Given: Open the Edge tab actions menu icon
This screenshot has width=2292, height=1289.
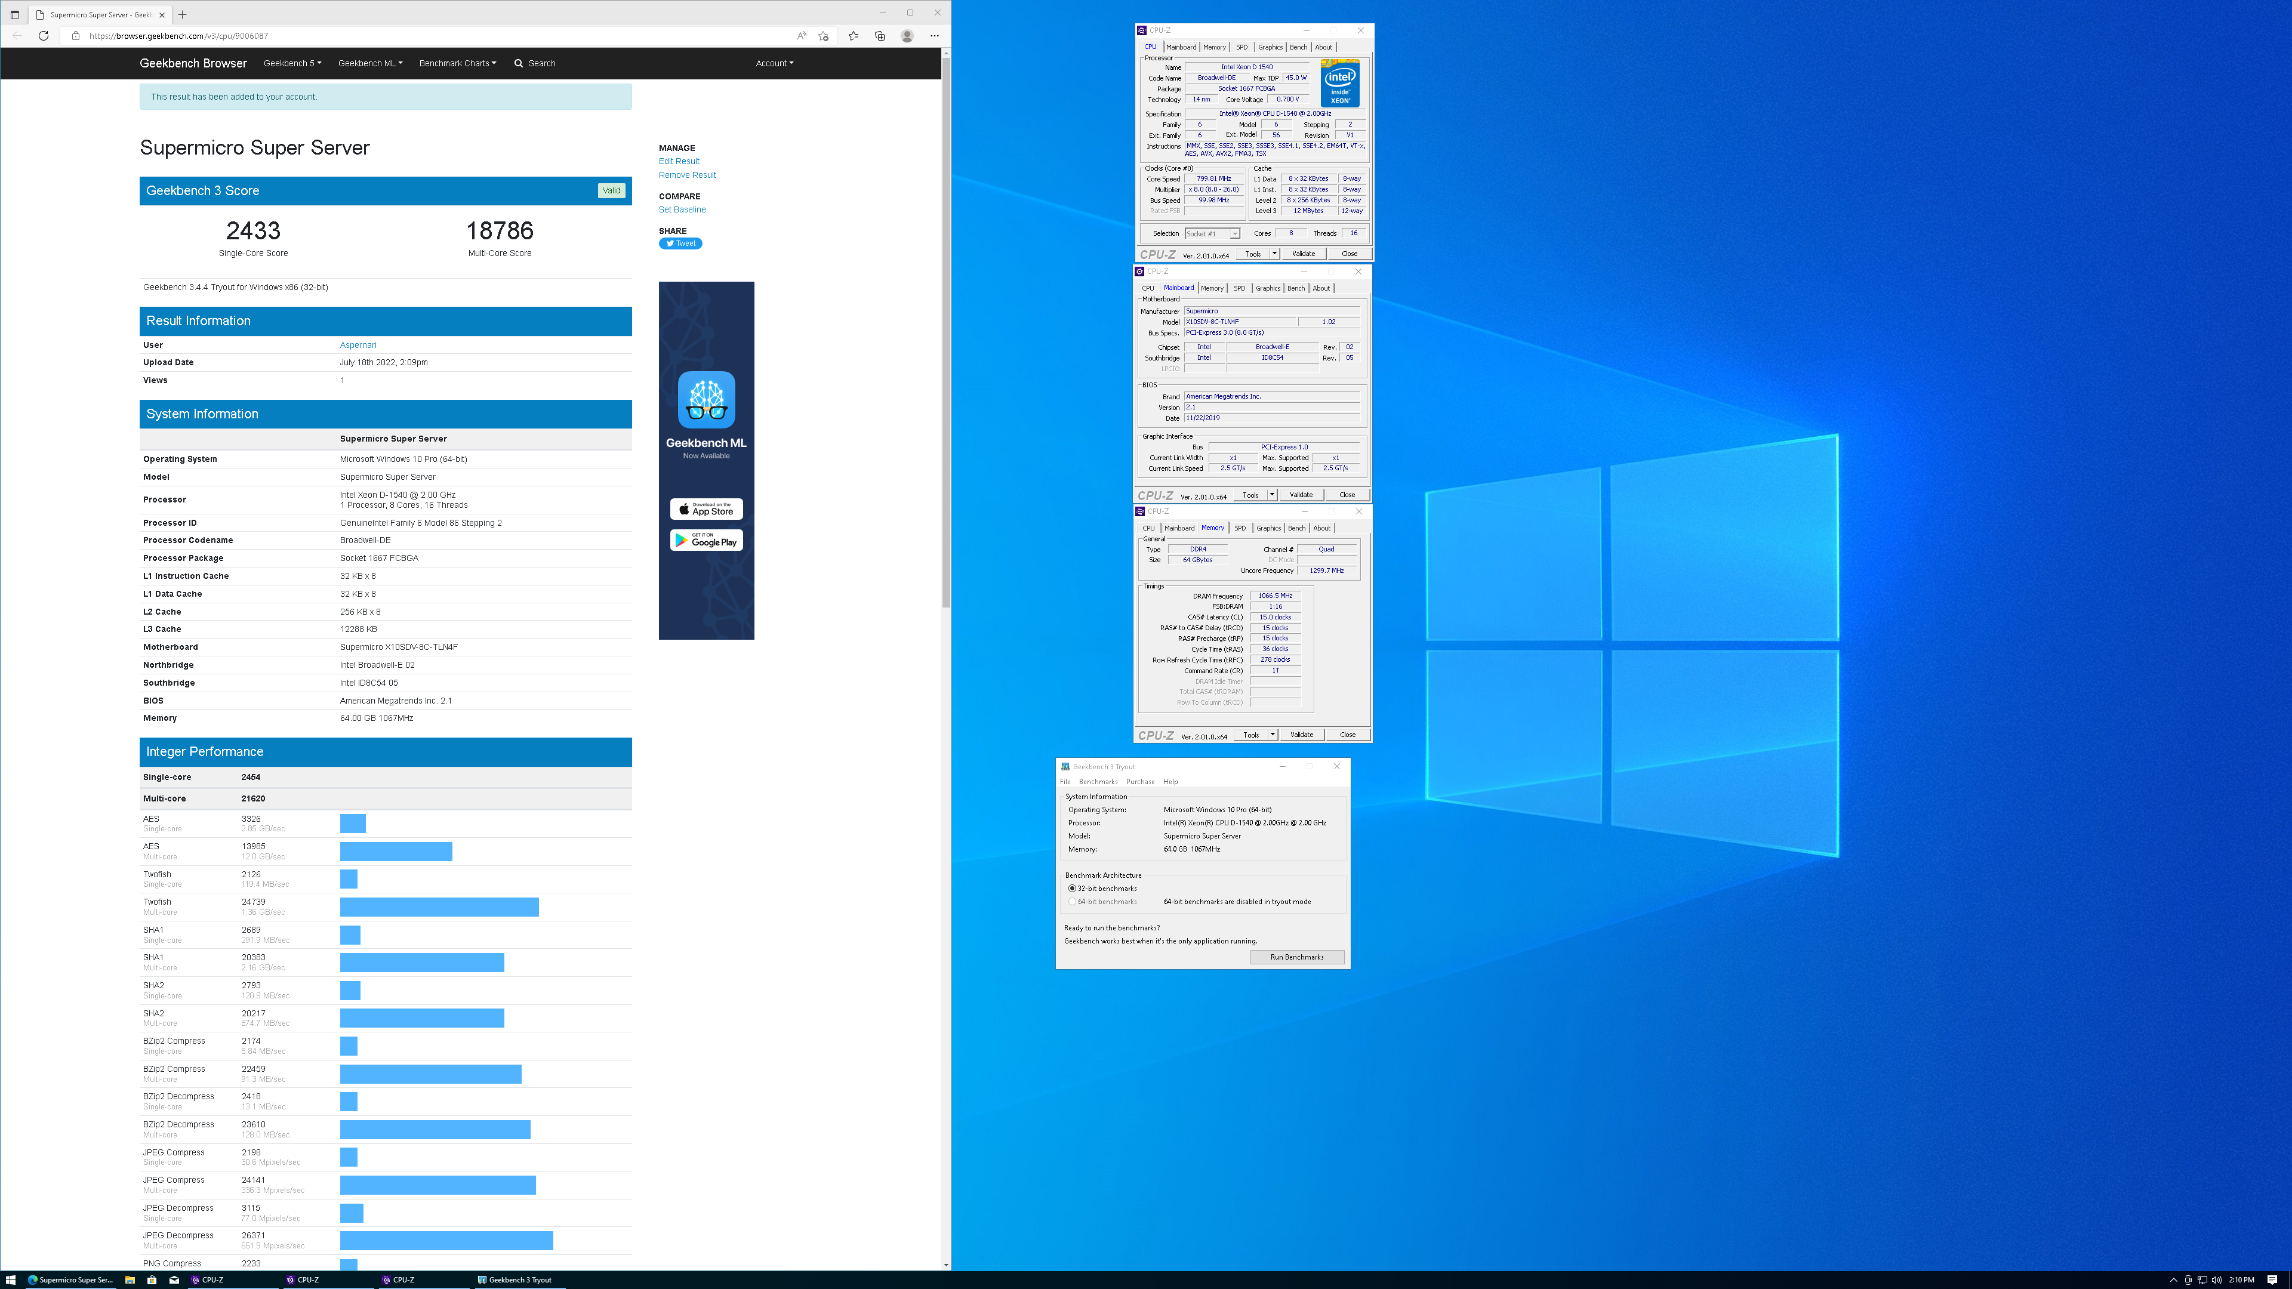Looking at the screenshot, I should click(x=14, y=14).
